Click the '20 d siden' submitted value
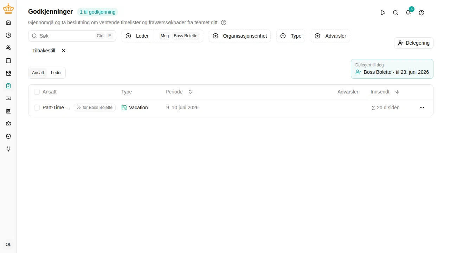The image size is (450, 253). (385, 108)
